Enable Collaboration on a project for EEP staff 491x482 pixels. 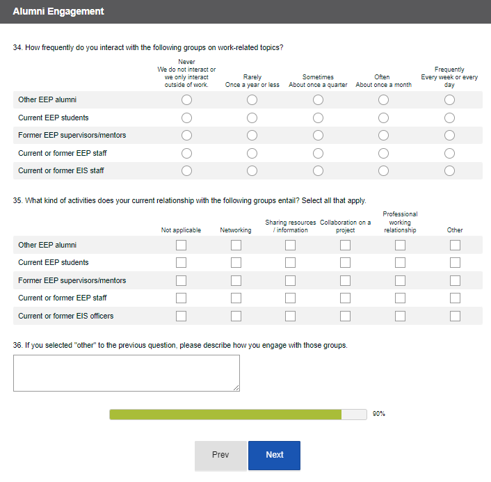(345, 298)
